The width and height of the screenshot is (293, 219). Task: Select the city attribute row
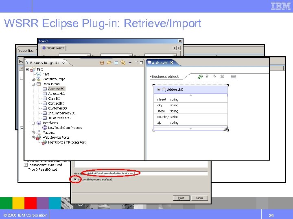point(190,105)
